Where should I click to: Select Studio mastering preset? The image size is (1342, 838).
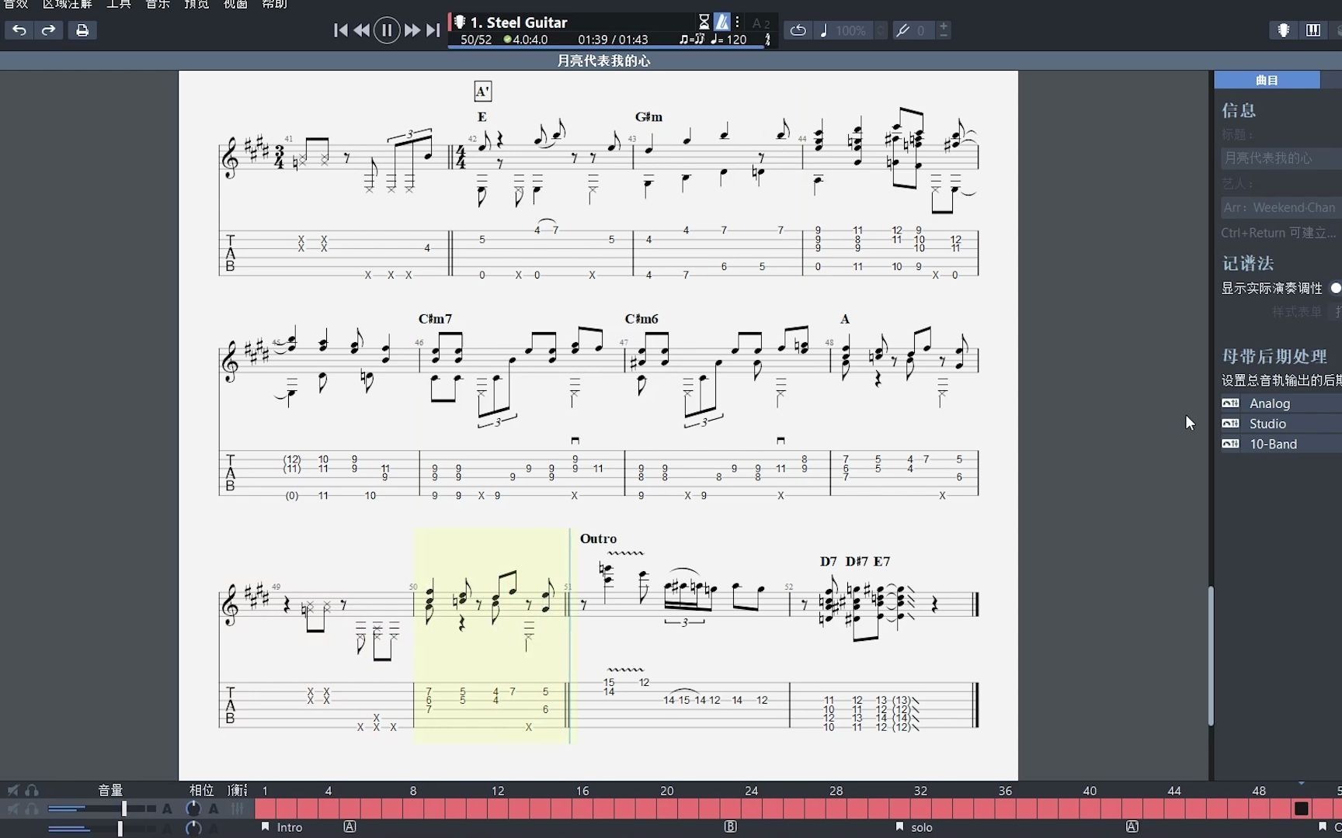(x=1281, y=424)
